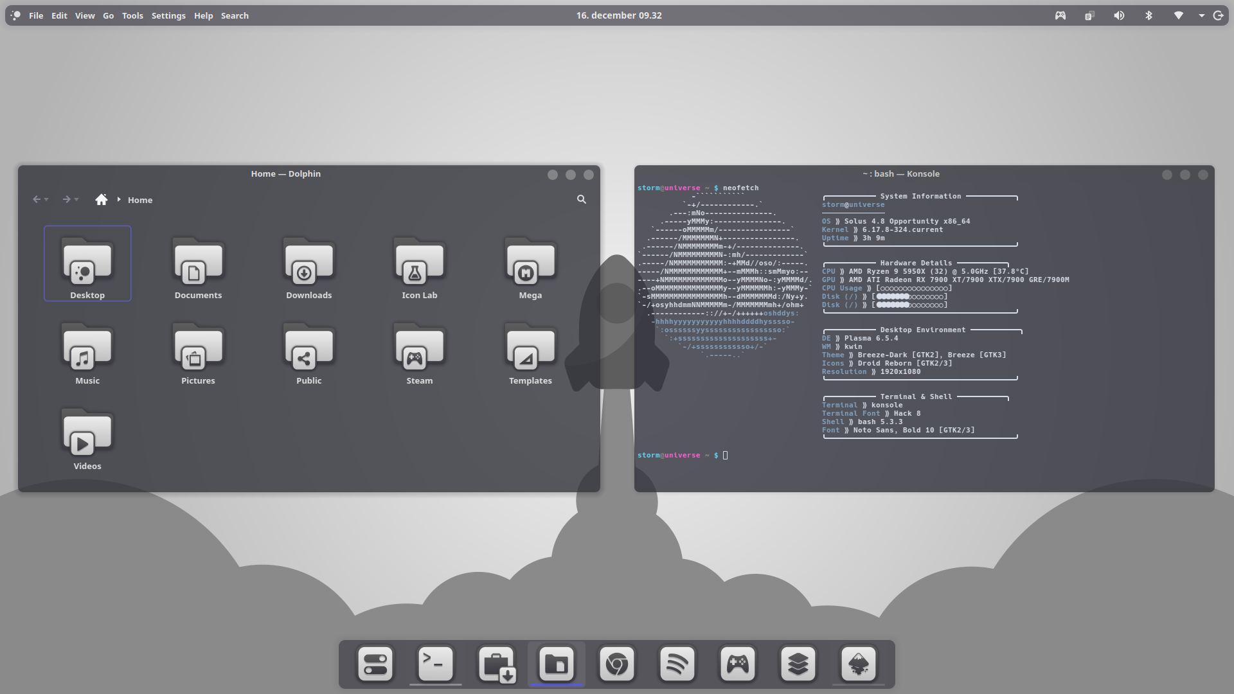Click the Home breadcrumb label
1234x694 pixels.
139,200
